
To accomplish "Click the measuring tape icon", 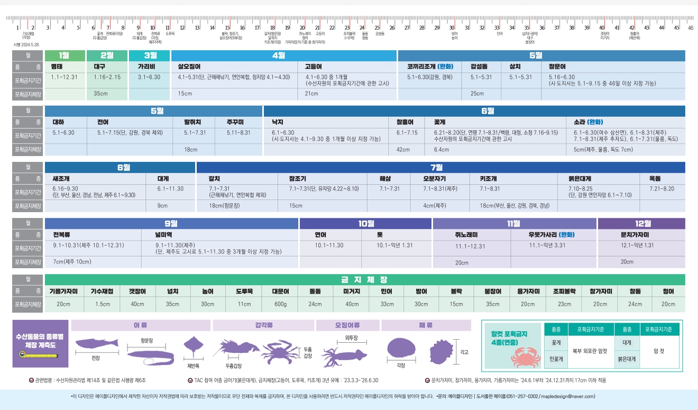I will (x=28, y=357).
